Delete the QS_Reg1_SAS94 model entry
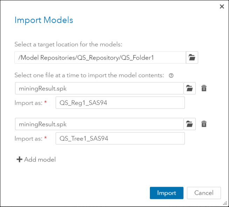Screen dimensions: 229x207 click(204, 89)
